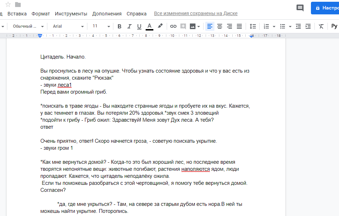Screen dimensions: 339x216
Task: Align text to the left
Action: click(x=210, y=26)
